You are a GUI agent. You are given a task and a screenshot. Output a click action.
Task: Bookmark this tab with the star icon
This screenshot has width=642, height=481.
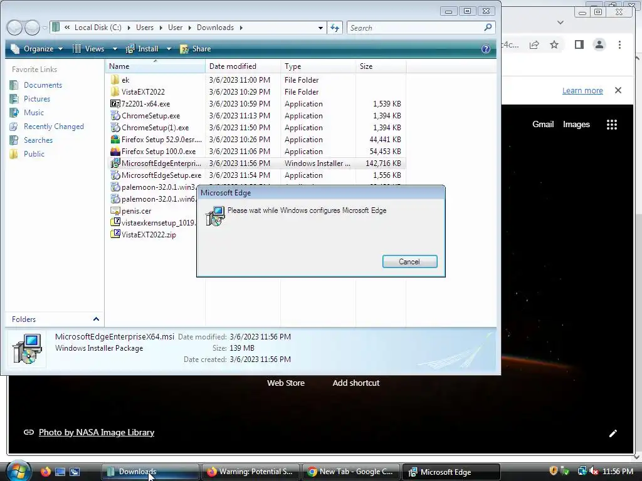pos(554,44)
